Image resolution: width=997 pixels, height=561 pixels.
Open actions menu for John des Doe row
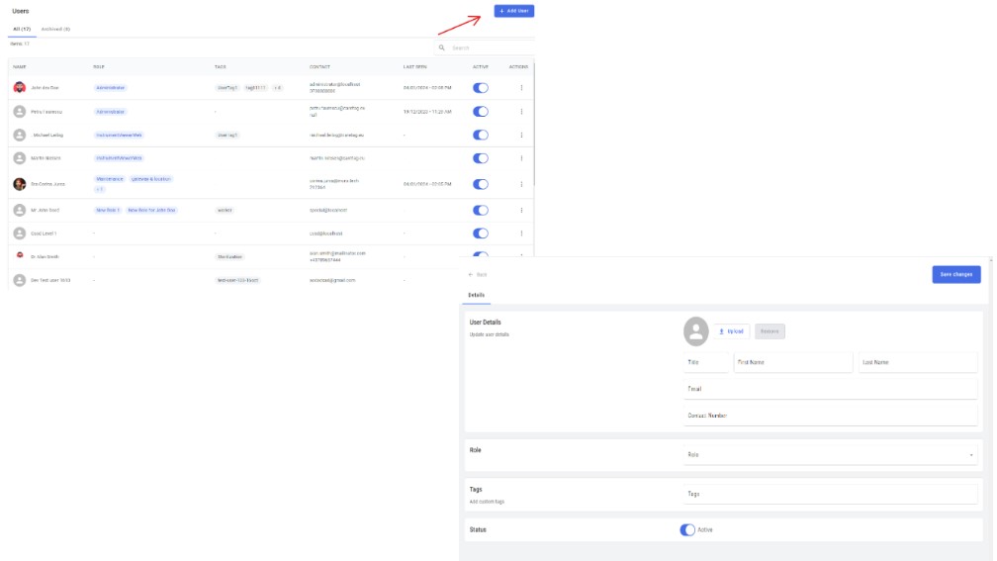[521, 88]
